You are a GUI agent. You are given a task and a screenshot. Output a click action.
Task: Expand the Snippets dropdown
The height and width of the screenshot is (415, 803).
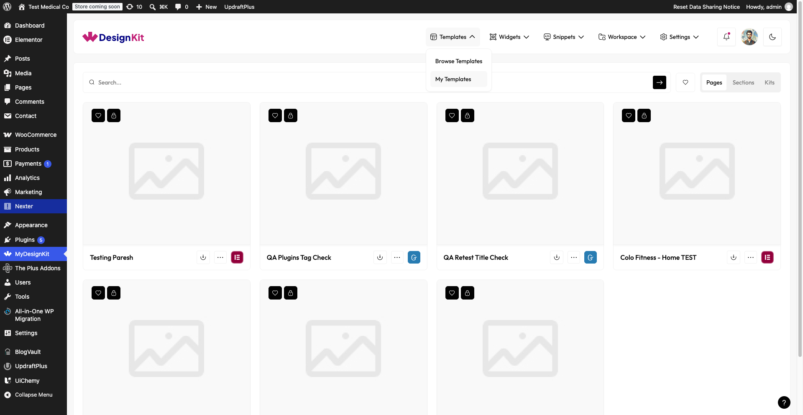[x=564, y=37]
